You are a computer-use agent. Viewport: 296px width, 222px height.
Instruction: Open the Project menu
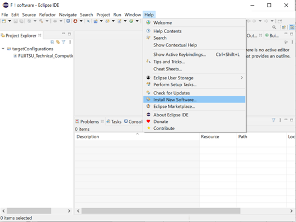pyautogui.click(x=103, y=15)
